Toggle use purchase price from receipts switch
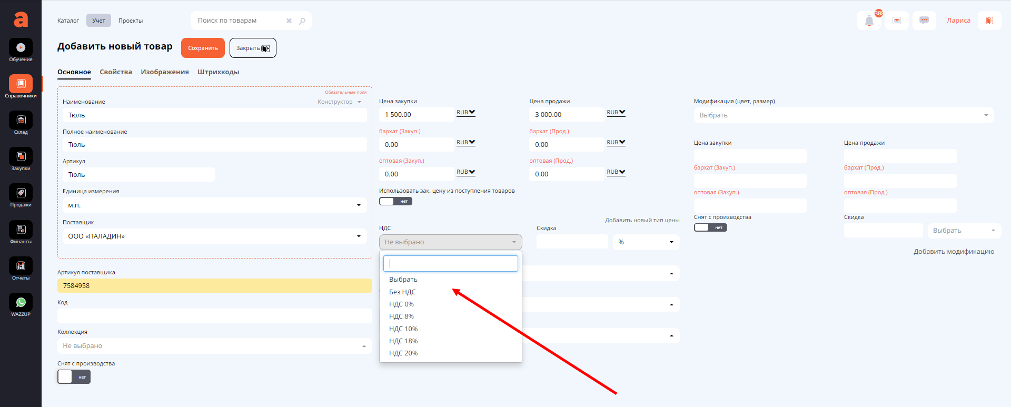This screenshot has width=1011, height=407. pyautogui.click(x=395, y=201)
